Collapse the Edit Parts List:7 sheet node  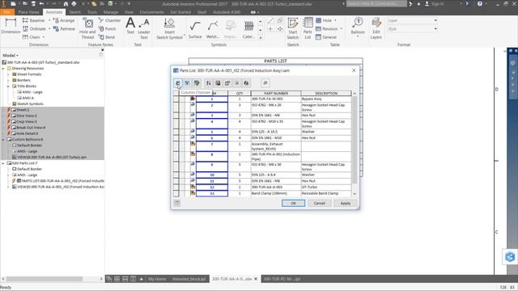coord(3,163)
